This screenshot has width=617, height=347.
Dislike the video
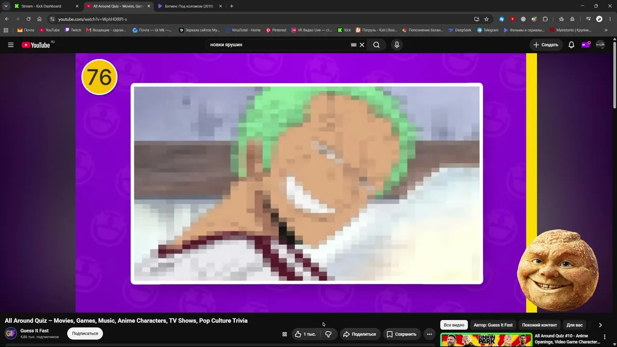tap(328, 334)
